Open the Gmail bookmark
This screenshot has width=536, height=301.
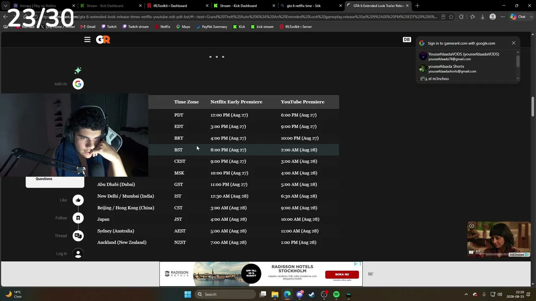[88, 27]
